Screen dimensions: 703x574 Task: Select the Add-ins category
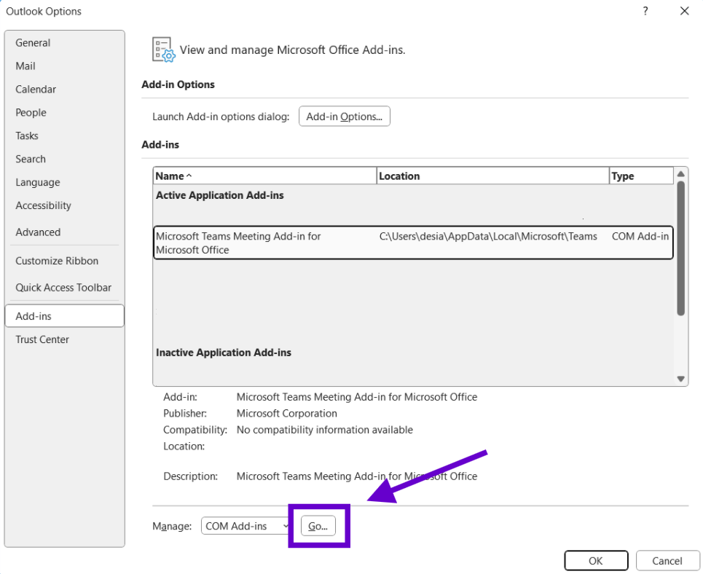tap(65, 316)
